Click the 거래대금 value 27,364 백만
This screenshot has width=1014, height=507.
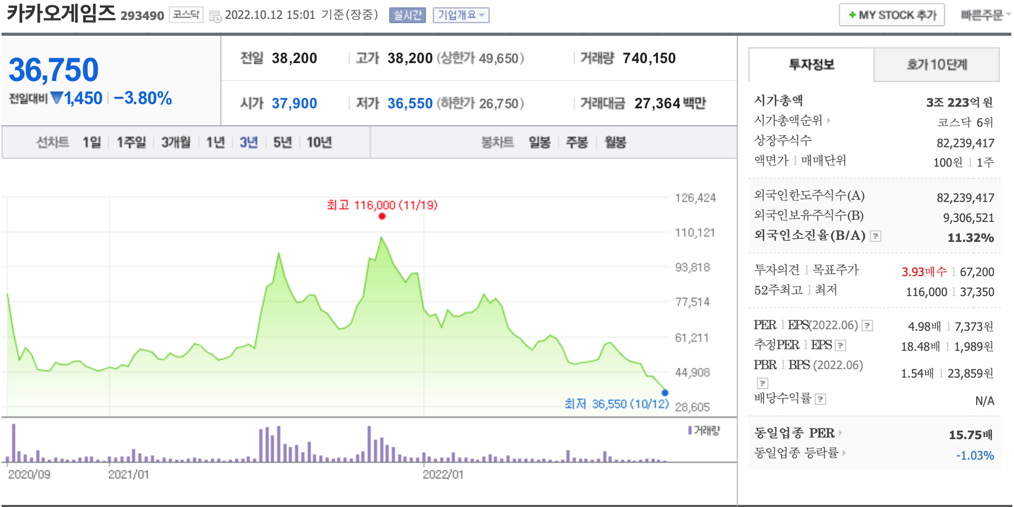pos(670,103)
